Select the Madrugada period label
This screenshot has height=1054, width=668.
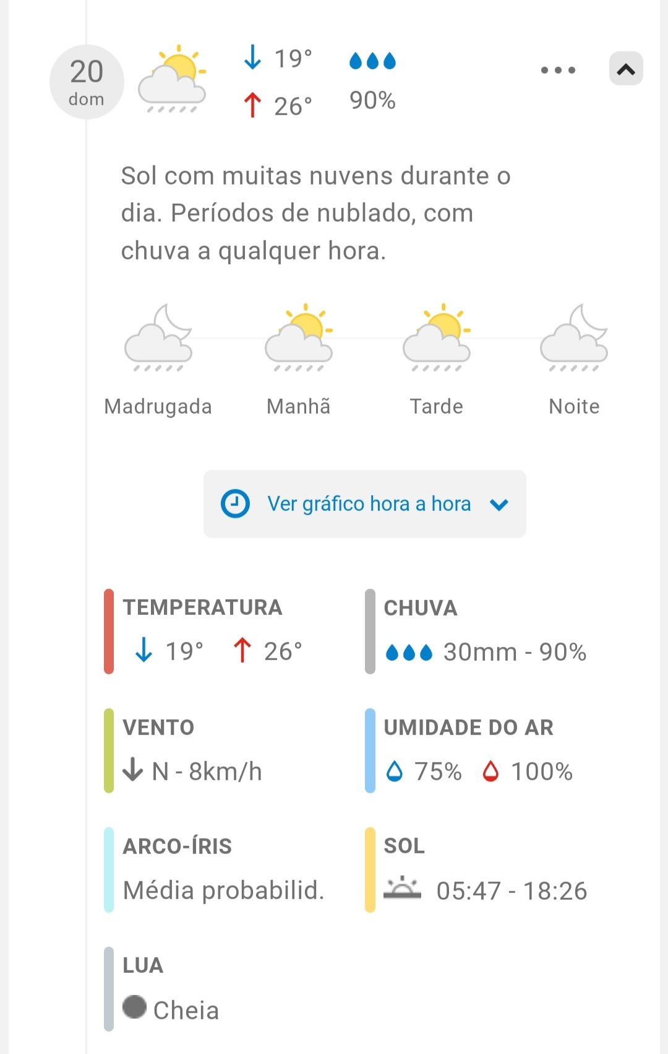(x=158, y=407)
